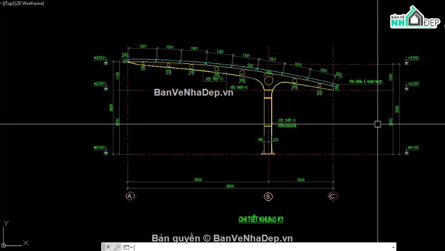The image size is (445, 251).
Task: Select grid bubble A
Action: coord(130,196)
